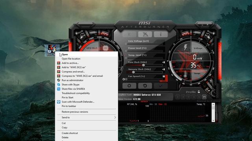Image resolution: width=252 pixels, height=141 pixels.
Task: Open the OC Scanner button in Afterburner
Action: pyautogui.click(x=145, y=34)
